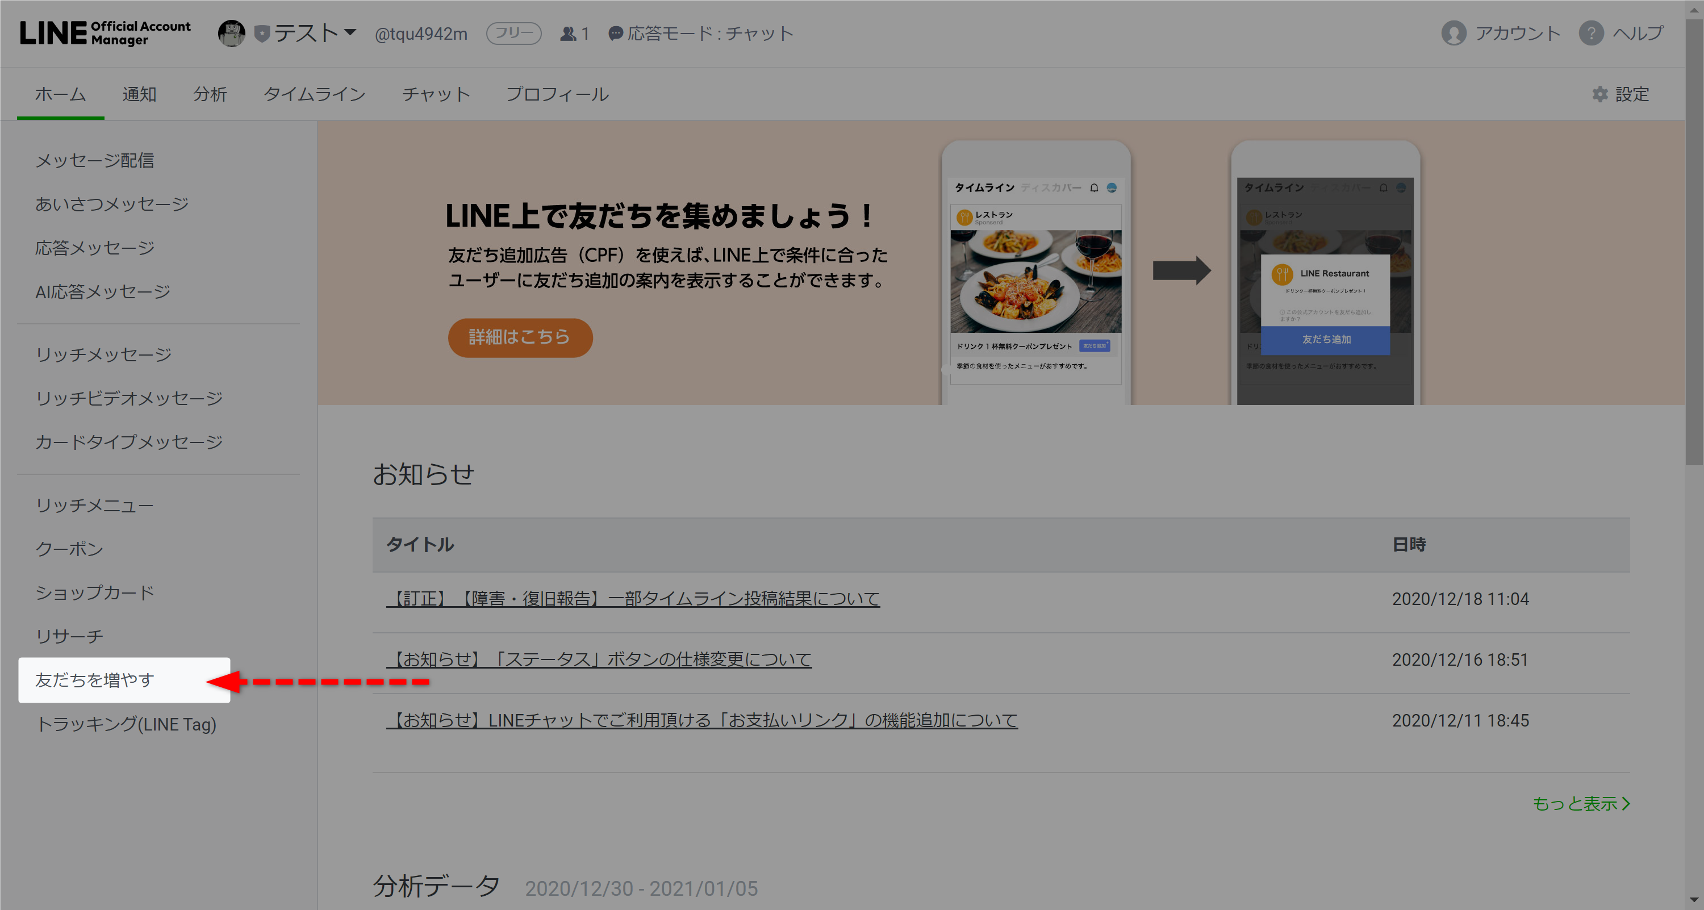
Task: Open the 【訂正】【障害・復旧報告】 notice link
Action: 633,599
